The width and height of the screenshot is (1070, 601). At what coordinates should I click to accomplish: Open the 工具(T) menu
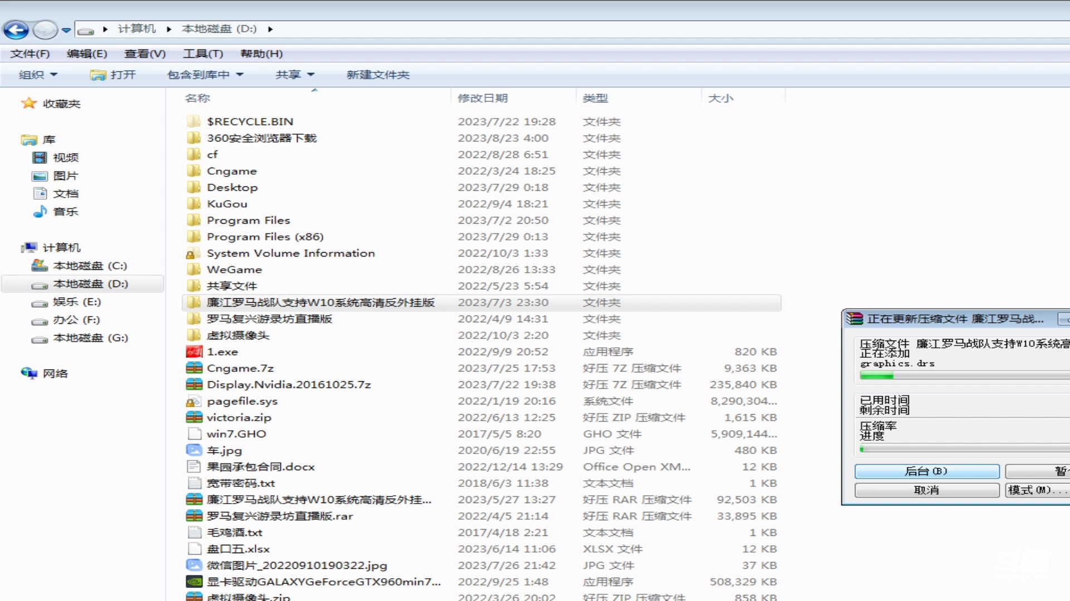click(203, 53)
